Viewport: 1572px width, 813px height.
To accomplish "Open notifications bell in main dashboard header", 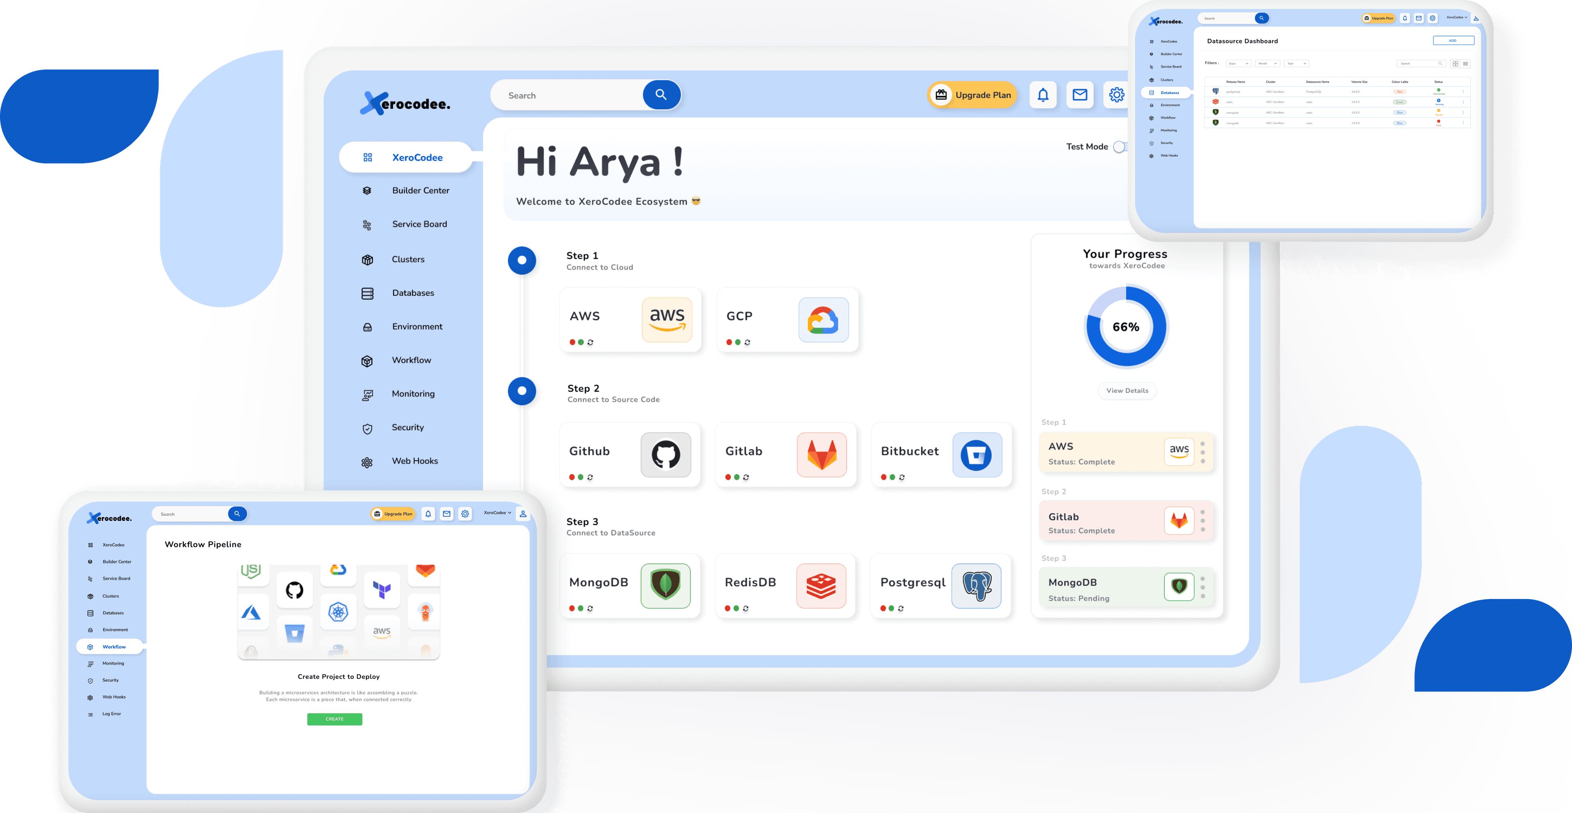I will [x=1043, y=95].
